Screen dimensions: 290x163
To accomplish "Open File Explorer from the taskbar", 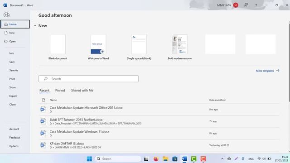I will [165, 159].
